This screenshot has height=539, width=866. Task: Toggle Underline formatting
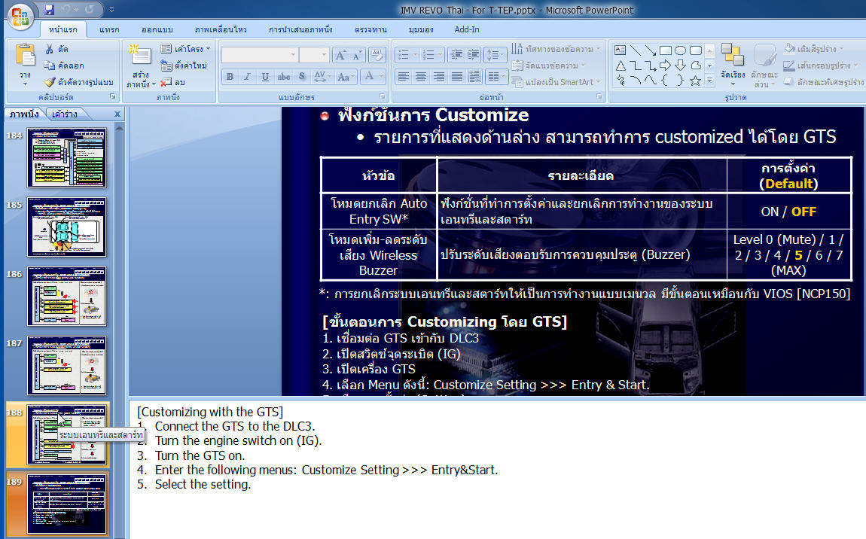click(265, 77)
